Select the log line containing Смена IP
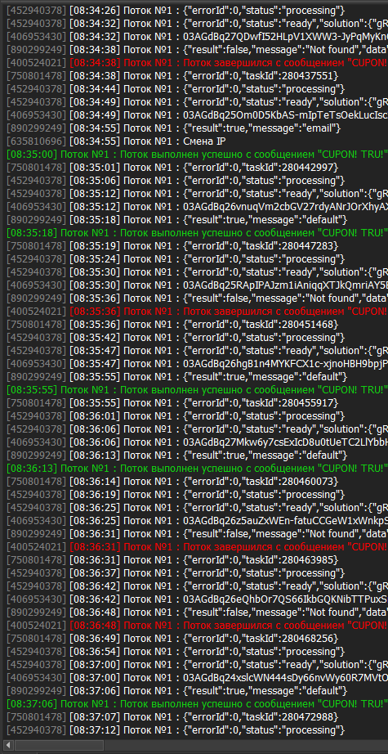The image size is (388, 754). pyautogui.click(x=194, y=141)
